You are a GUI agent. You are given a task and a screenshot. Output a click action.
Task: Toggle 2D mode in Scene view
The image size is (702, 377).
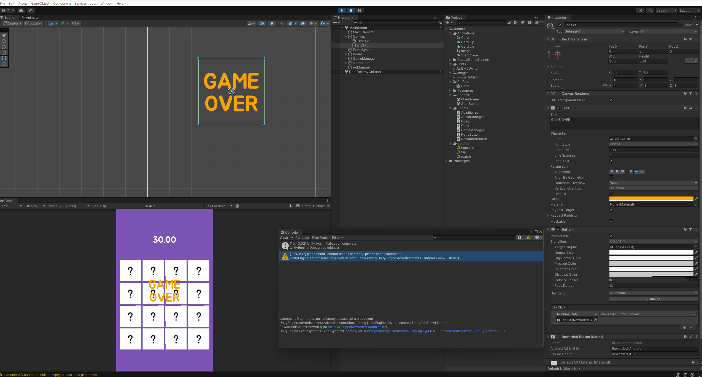point(262,23)
